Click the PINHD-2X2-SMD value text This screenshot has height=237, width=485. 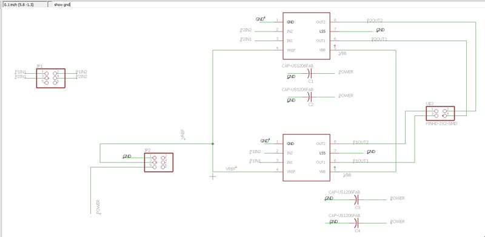point(441,123)
